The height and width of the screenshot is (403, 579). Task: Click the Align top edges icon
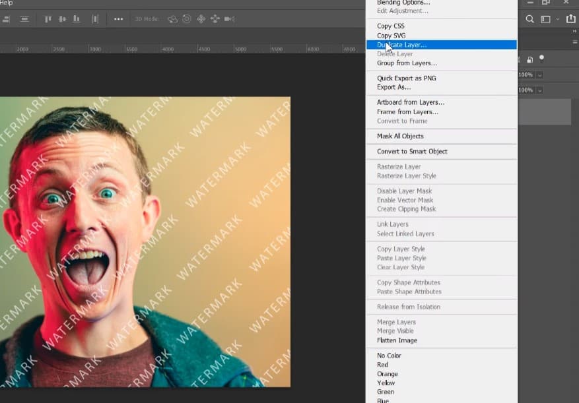[x=48, y=19]
